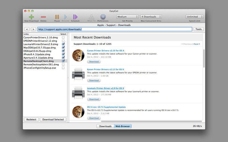The image size is (228, 142).
Task: Pause downloads with the Pause icon
Action: (57, 17)
